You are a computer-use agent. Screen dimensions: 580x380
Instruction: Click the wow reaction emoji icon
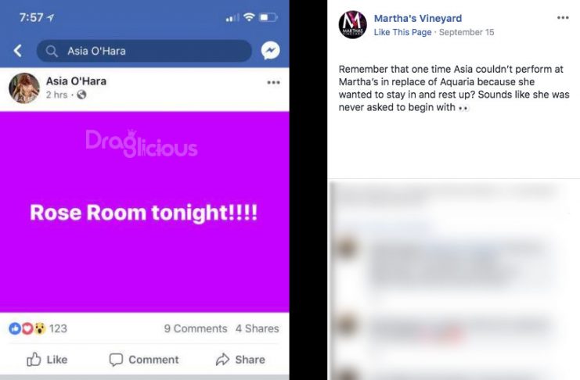pyautogui.click(x=40, y=328)
